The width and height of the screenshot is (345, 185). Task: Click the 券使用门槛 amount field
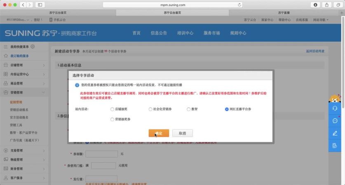click(103, 165)
